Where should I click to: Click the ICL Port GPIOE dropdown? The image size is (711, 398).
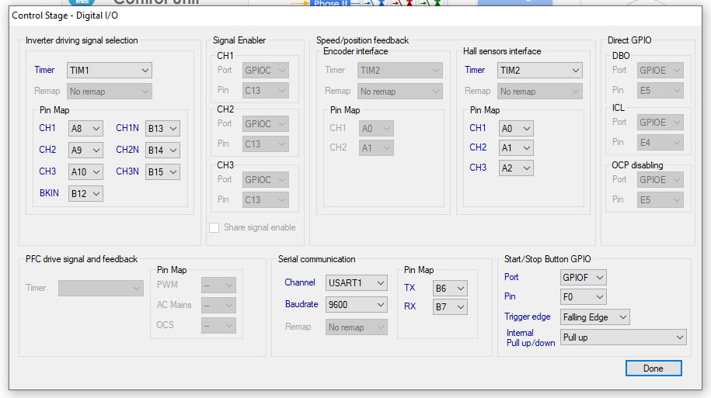point(660,123)
